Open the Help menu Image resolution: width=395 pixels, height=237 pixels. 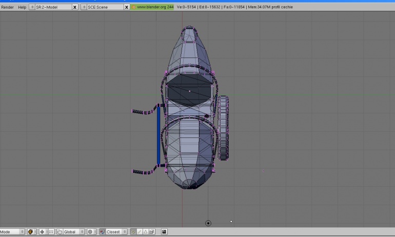22,7
